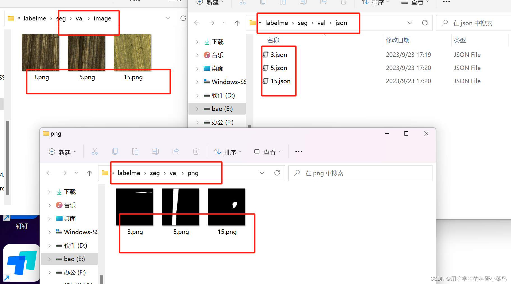Screen dimensions: 511x284
Task: Click the 在 png 中搜索 search box
Action: pyautogui.click(x=360, y=173)
